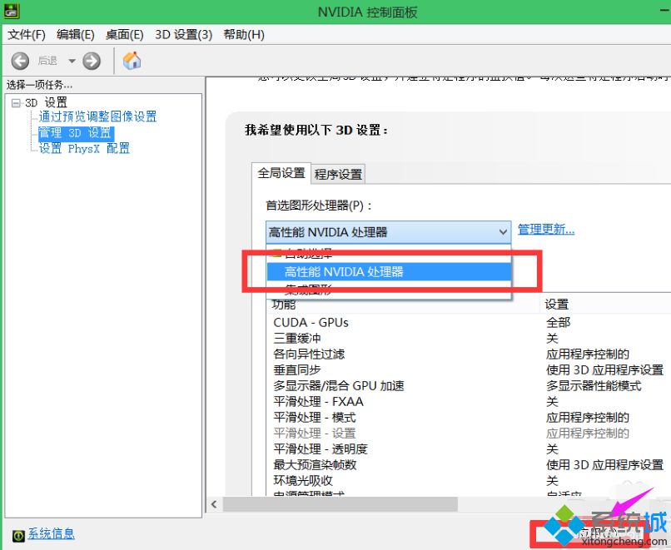Screen dimensions: 671x550
Task: Select 设置 PhysX 配置 in the tree
Action: [x=84, y=148]
